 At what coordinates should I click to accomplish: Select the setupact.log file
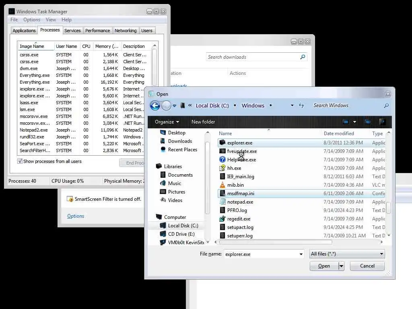point(302,227)
